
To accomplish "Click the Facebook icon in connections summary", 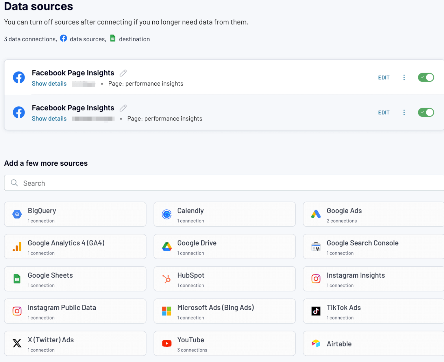I will pyautogui.click(x=63, y=38).
